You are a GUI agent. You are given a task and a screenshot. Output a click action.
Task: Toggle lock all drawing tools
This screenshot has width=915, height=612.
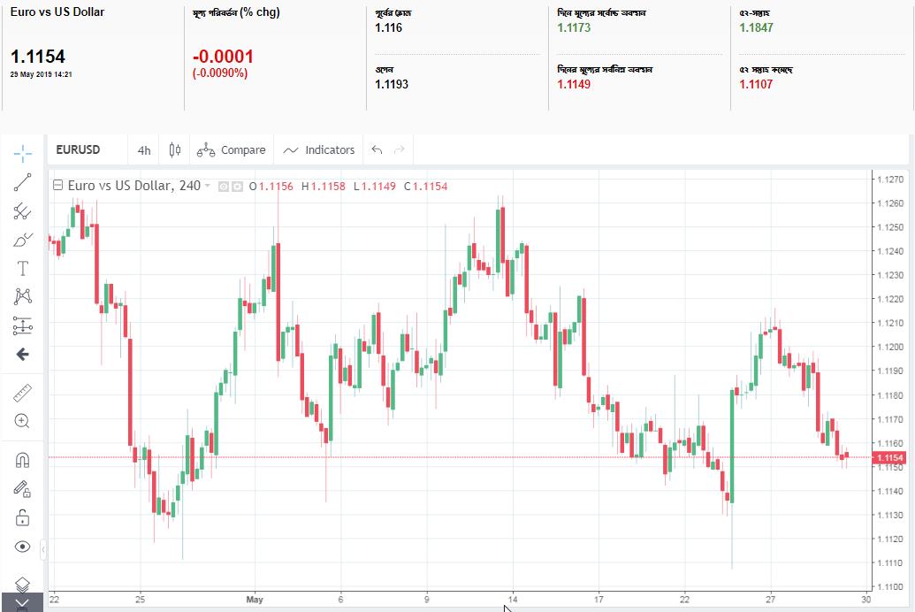(x=23, y=517)
